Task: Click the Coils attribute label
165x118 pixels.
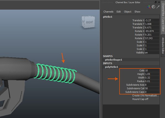Action: [142, 70]
